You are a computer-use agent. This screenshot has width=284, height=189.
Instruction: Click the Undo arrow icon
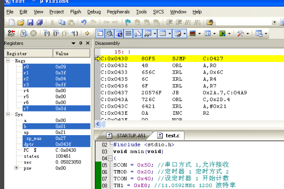[x=84, y=22]
